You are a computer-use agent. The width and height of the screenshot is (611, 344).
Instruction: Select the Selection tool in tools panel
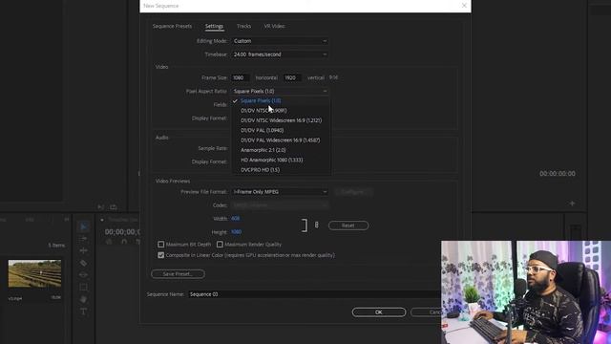point(83,226)
